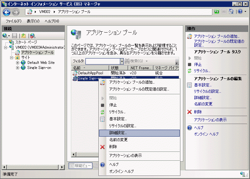The height and width of the screenshot is (179, 250).
Task: Click the green refresh page icon
Action: [217, 11]
